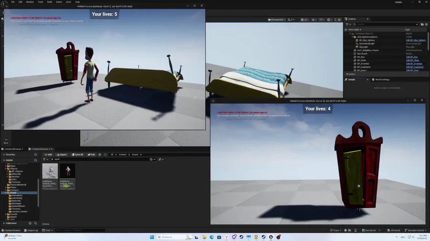Navigate to All in breadcrumb path
This screenshot has height=241, width=430.
point(112,155)
